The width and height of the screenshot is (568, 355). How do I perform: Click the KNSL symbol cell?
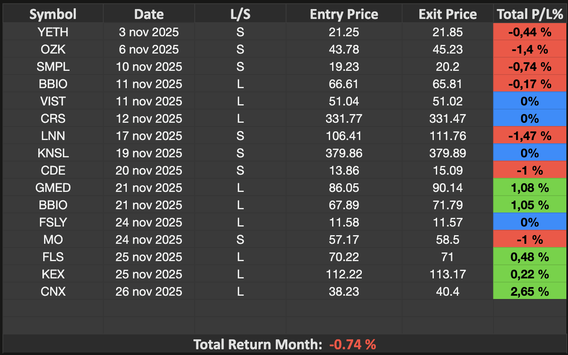53,153
